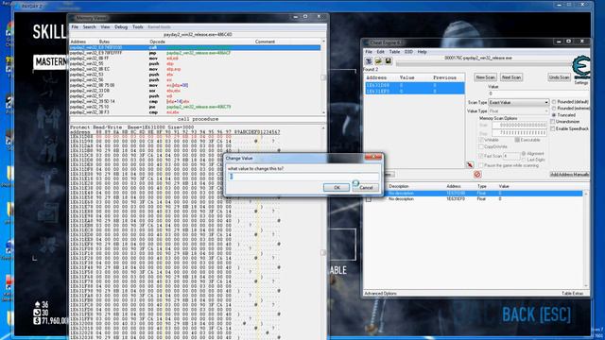This screenshot has height=340, width=605.
Task: Open Table Extras in Cheat Engine
Action: coord(572,294)
